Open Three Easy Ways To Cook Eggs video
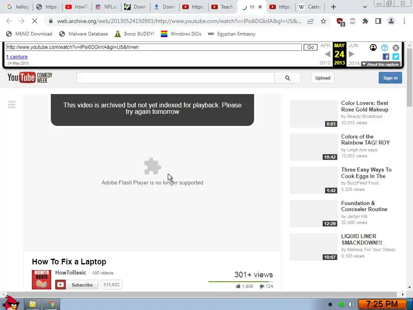Image resolution: width=413 pixels, height=310 pixels. (x=366, y=173)
